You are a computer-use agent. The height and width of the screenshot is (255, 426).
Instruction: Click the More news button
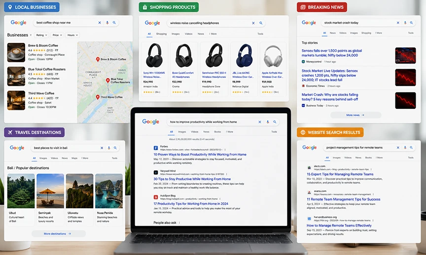[355, 115]
